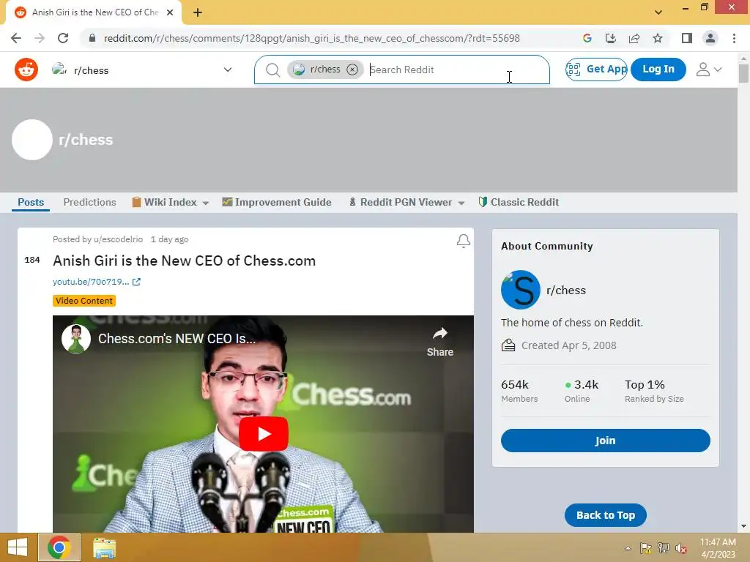Viewport: 750px width, 562px height.
Task: Click the r/chess sidebar community icon
Action: pyautogui.click(x=521, y=290)
